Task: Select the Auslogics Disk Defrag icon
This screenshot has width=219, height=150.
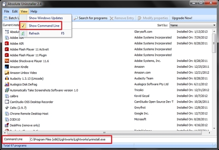Action: click(x=7, y=84)
